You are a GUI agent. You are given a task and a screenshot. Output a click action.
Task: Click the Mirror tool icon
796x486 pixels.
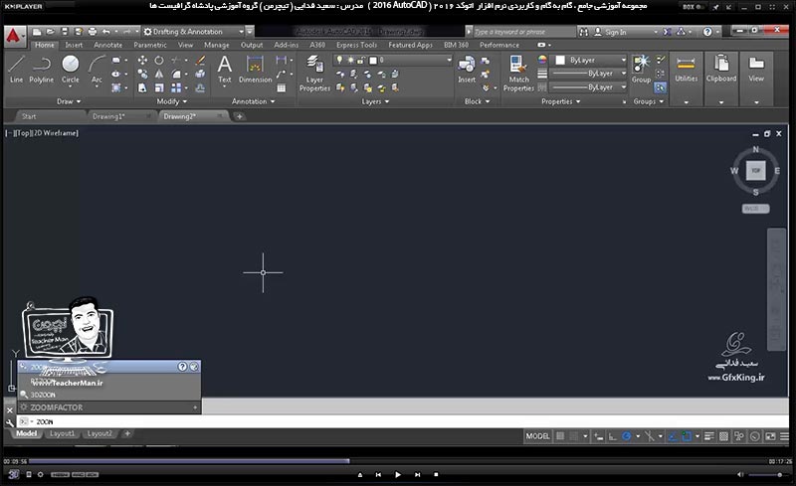pos(159,75)
